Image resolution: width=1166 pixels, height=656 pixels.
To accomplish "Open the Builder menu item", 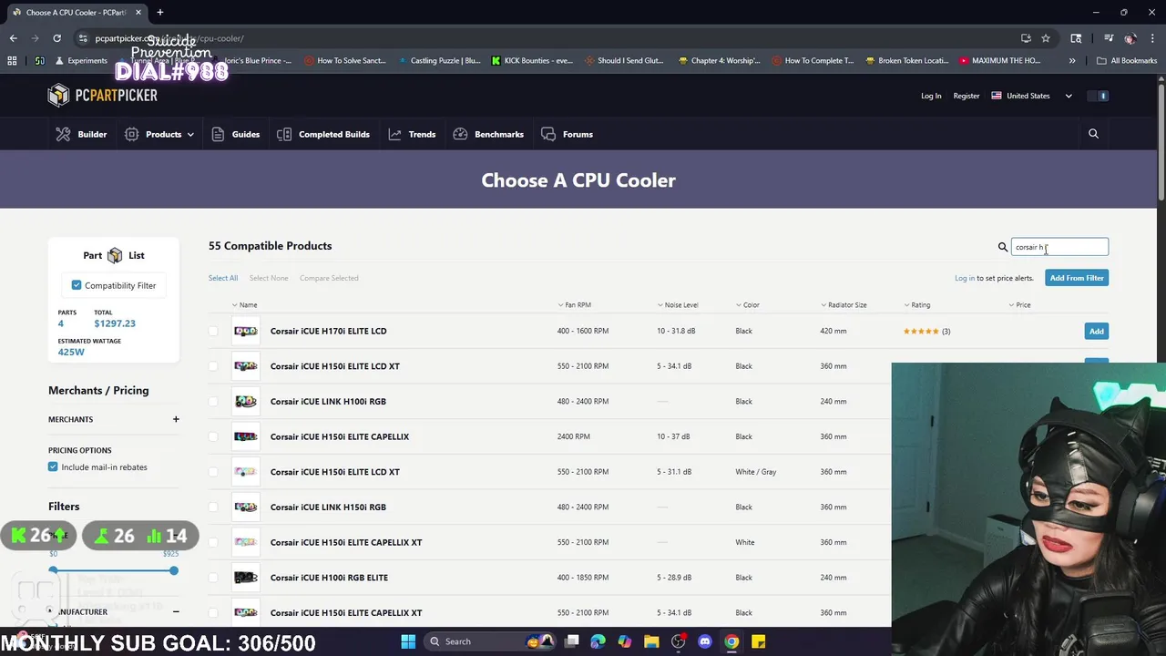I will click(92, 134).
